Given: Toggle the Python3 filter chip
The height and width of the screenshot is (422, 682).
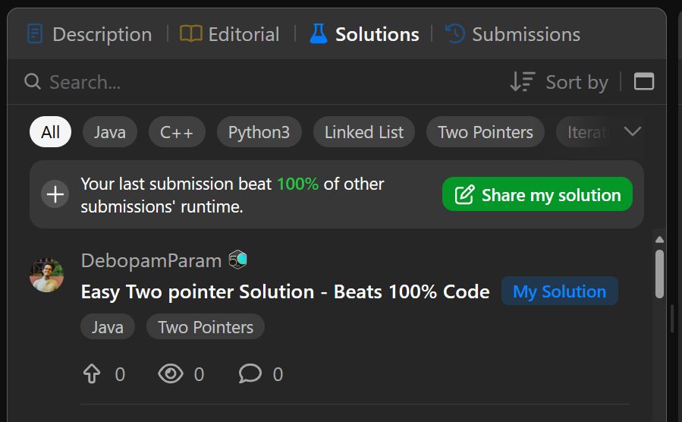Looking at the screenshot, I should point(259,132).
